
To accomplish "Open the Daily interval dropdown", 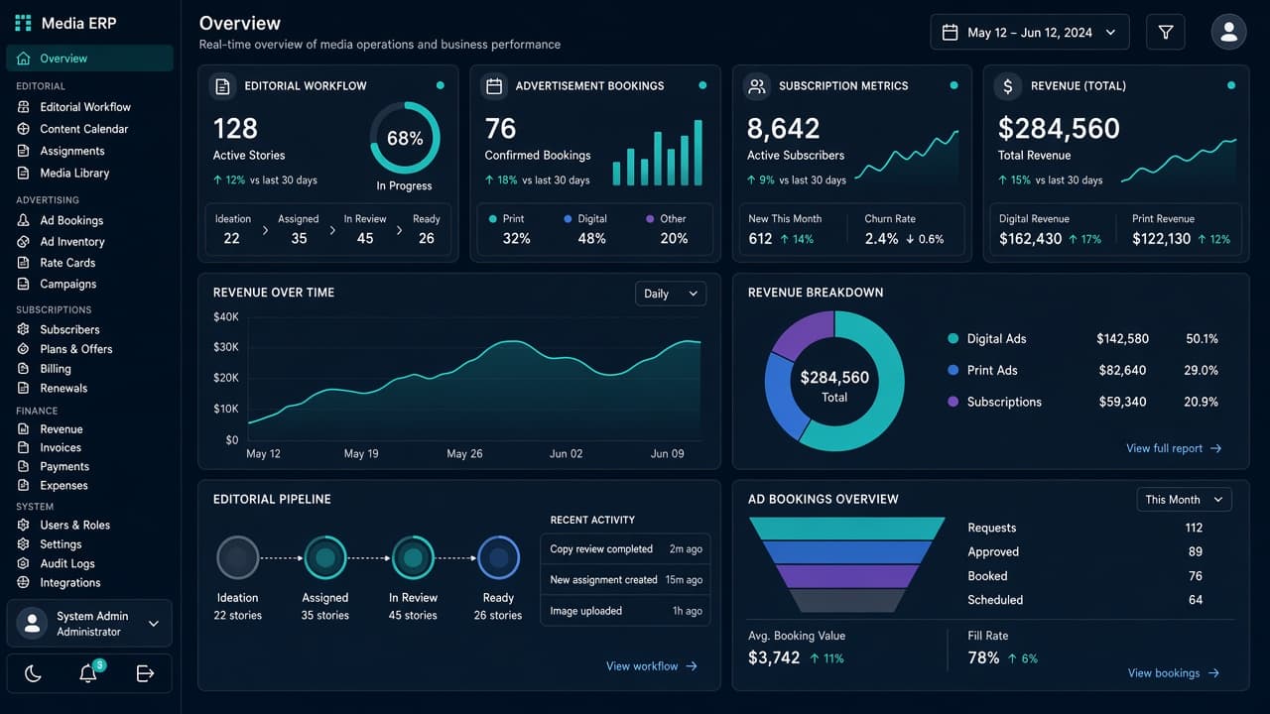I will pos(671,294).
